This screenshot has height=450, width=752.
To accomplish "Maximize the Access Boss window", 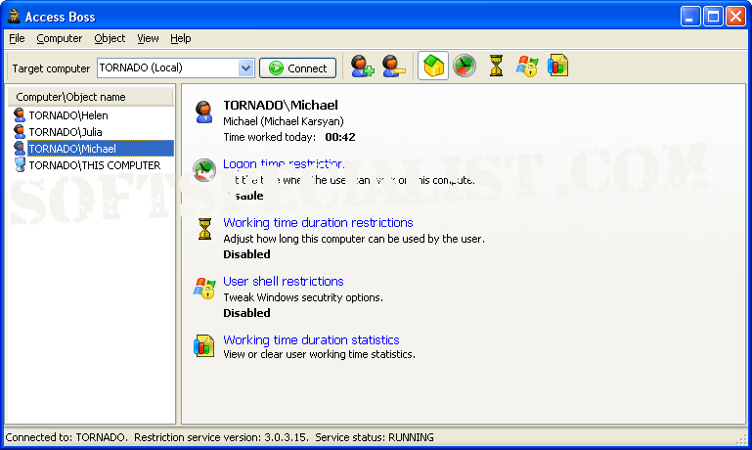I will coord(713,17).
